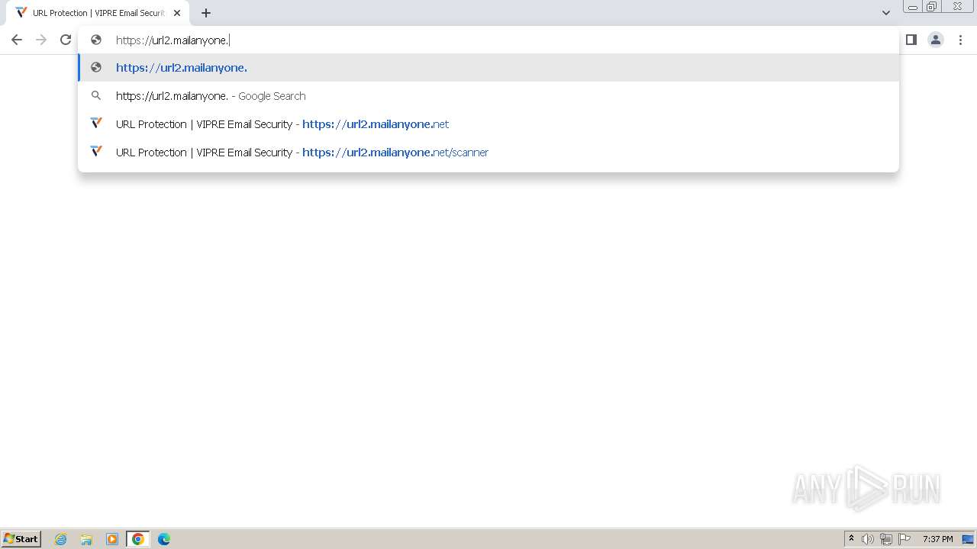Restore down the Chrome window

(931, 6)
